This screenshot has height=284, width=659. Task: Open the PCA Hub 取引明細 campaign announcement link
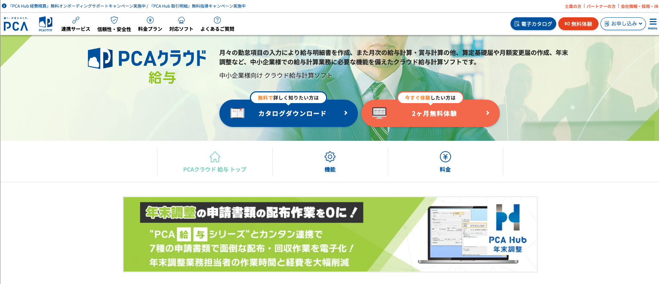[198, 6]
